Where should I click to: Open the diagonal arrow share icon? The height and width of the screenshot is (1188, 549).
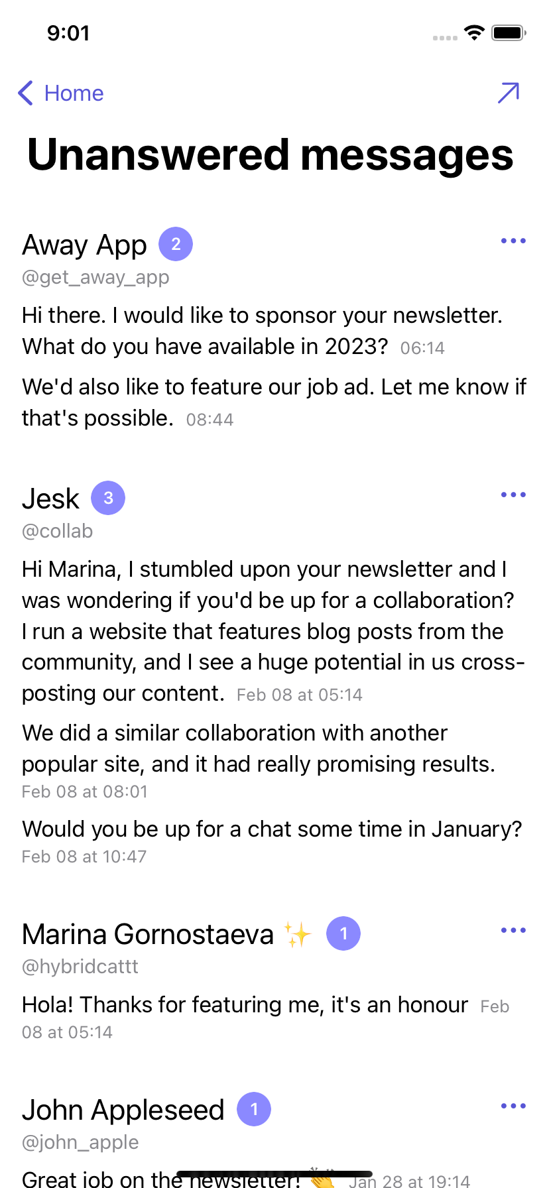point(509,93)
